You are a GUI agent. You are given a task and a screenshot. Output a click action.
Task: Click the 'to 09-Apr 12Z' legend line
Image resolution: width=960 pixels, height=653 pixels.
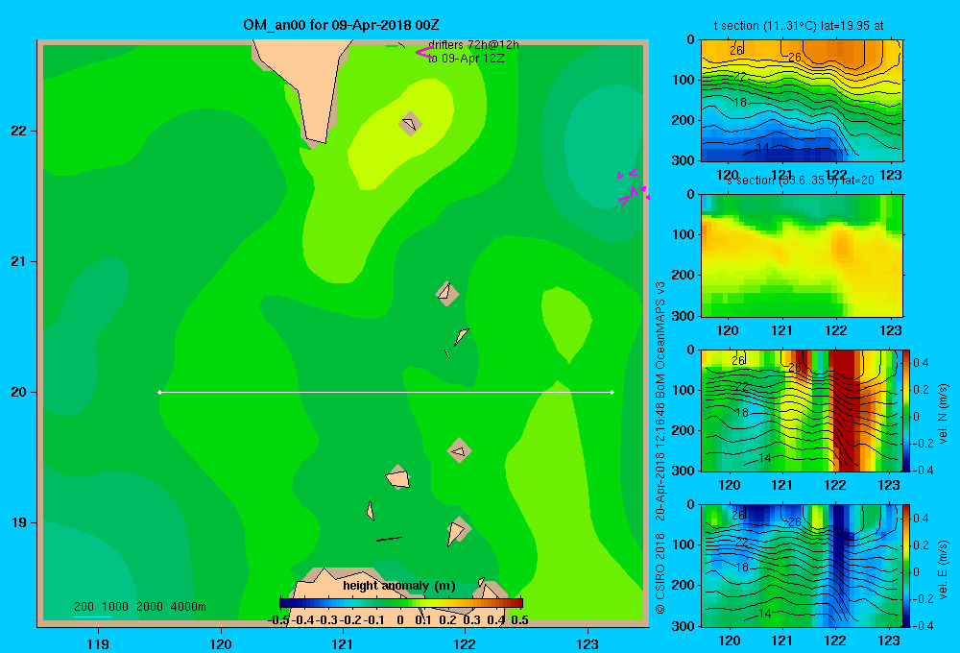466,59
